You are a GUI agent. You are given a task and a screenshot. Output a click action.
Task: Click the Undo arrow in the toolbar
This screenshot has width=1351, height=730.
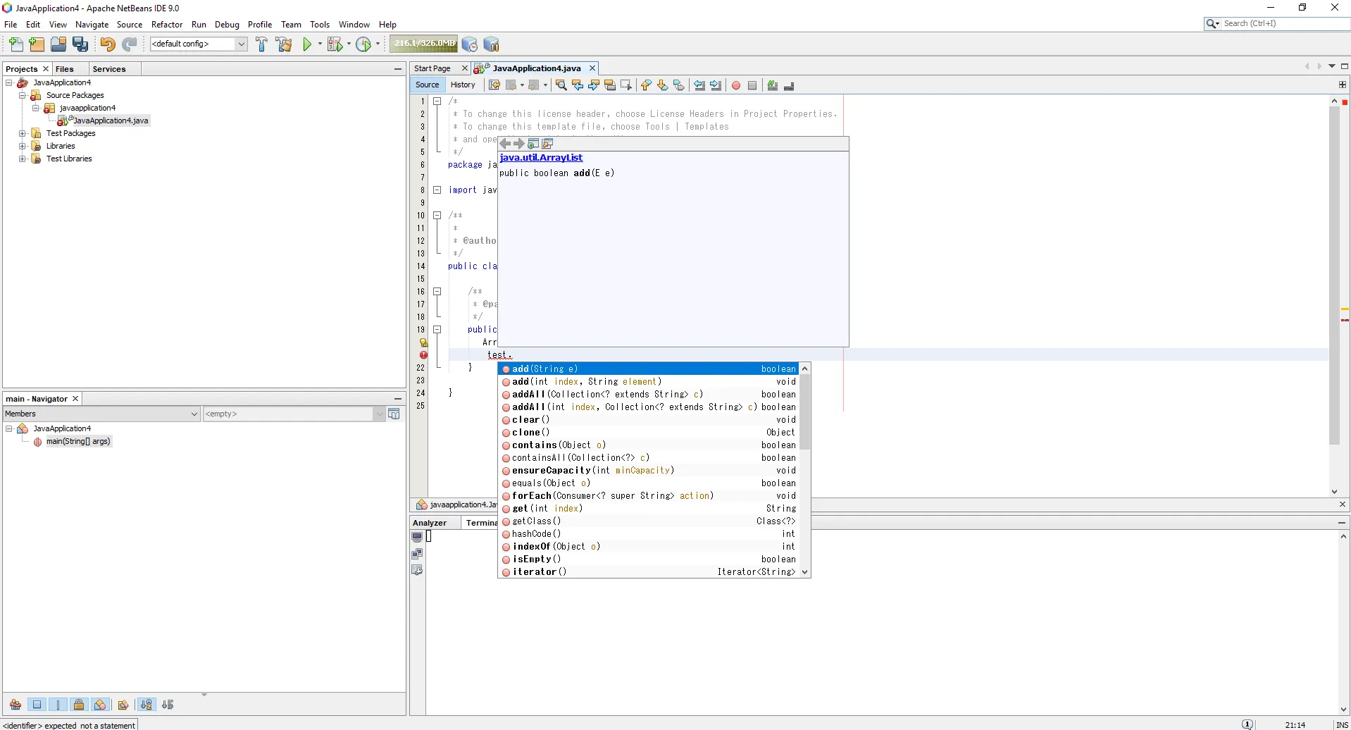[107, 44]
